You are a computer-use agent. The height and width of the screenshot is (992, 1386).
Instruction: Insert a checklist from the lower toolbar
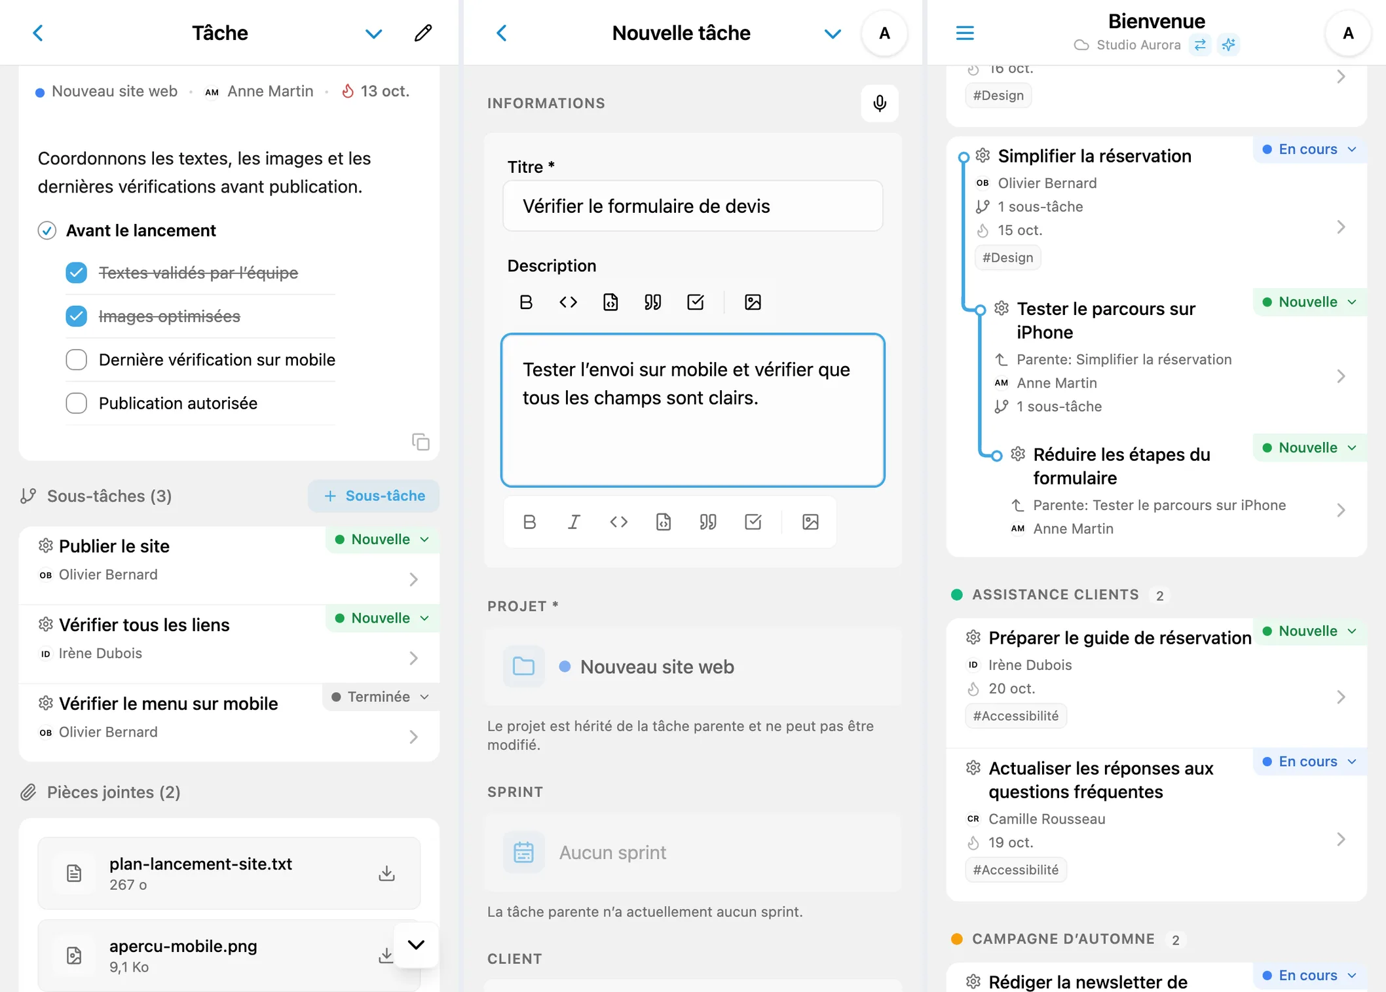click(x=753, y=522)
